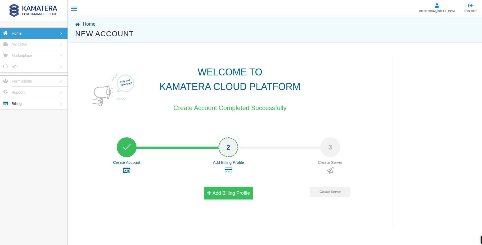Viewport: 482px width, 245px height.
Task: Click the step 2 dashed circle
Action: click(x=228, y=147)
